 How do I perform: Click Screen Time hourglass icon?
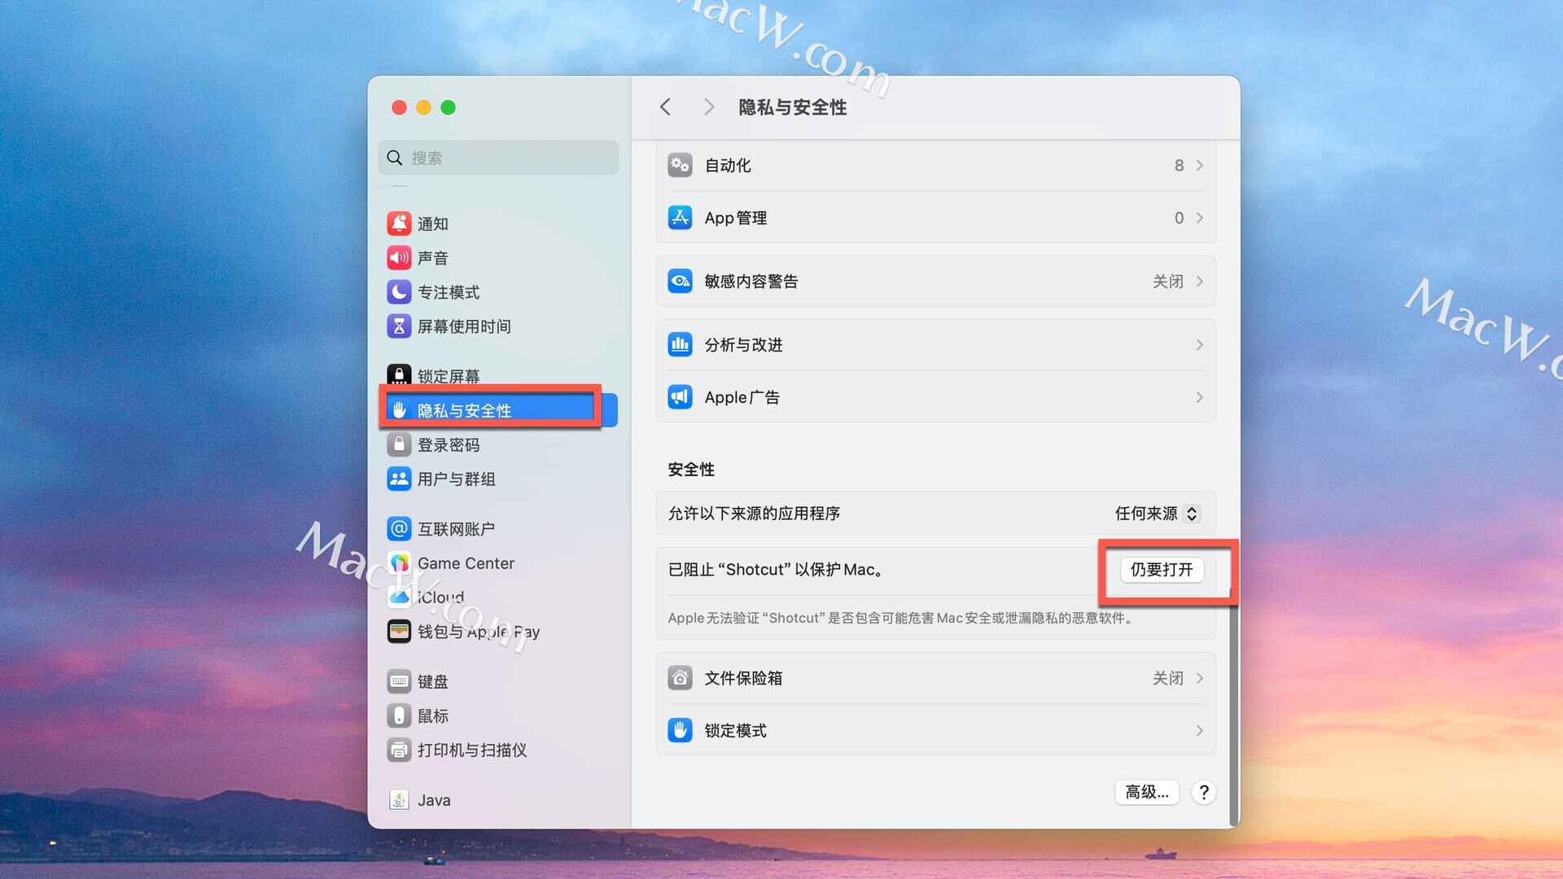point(399,326)
